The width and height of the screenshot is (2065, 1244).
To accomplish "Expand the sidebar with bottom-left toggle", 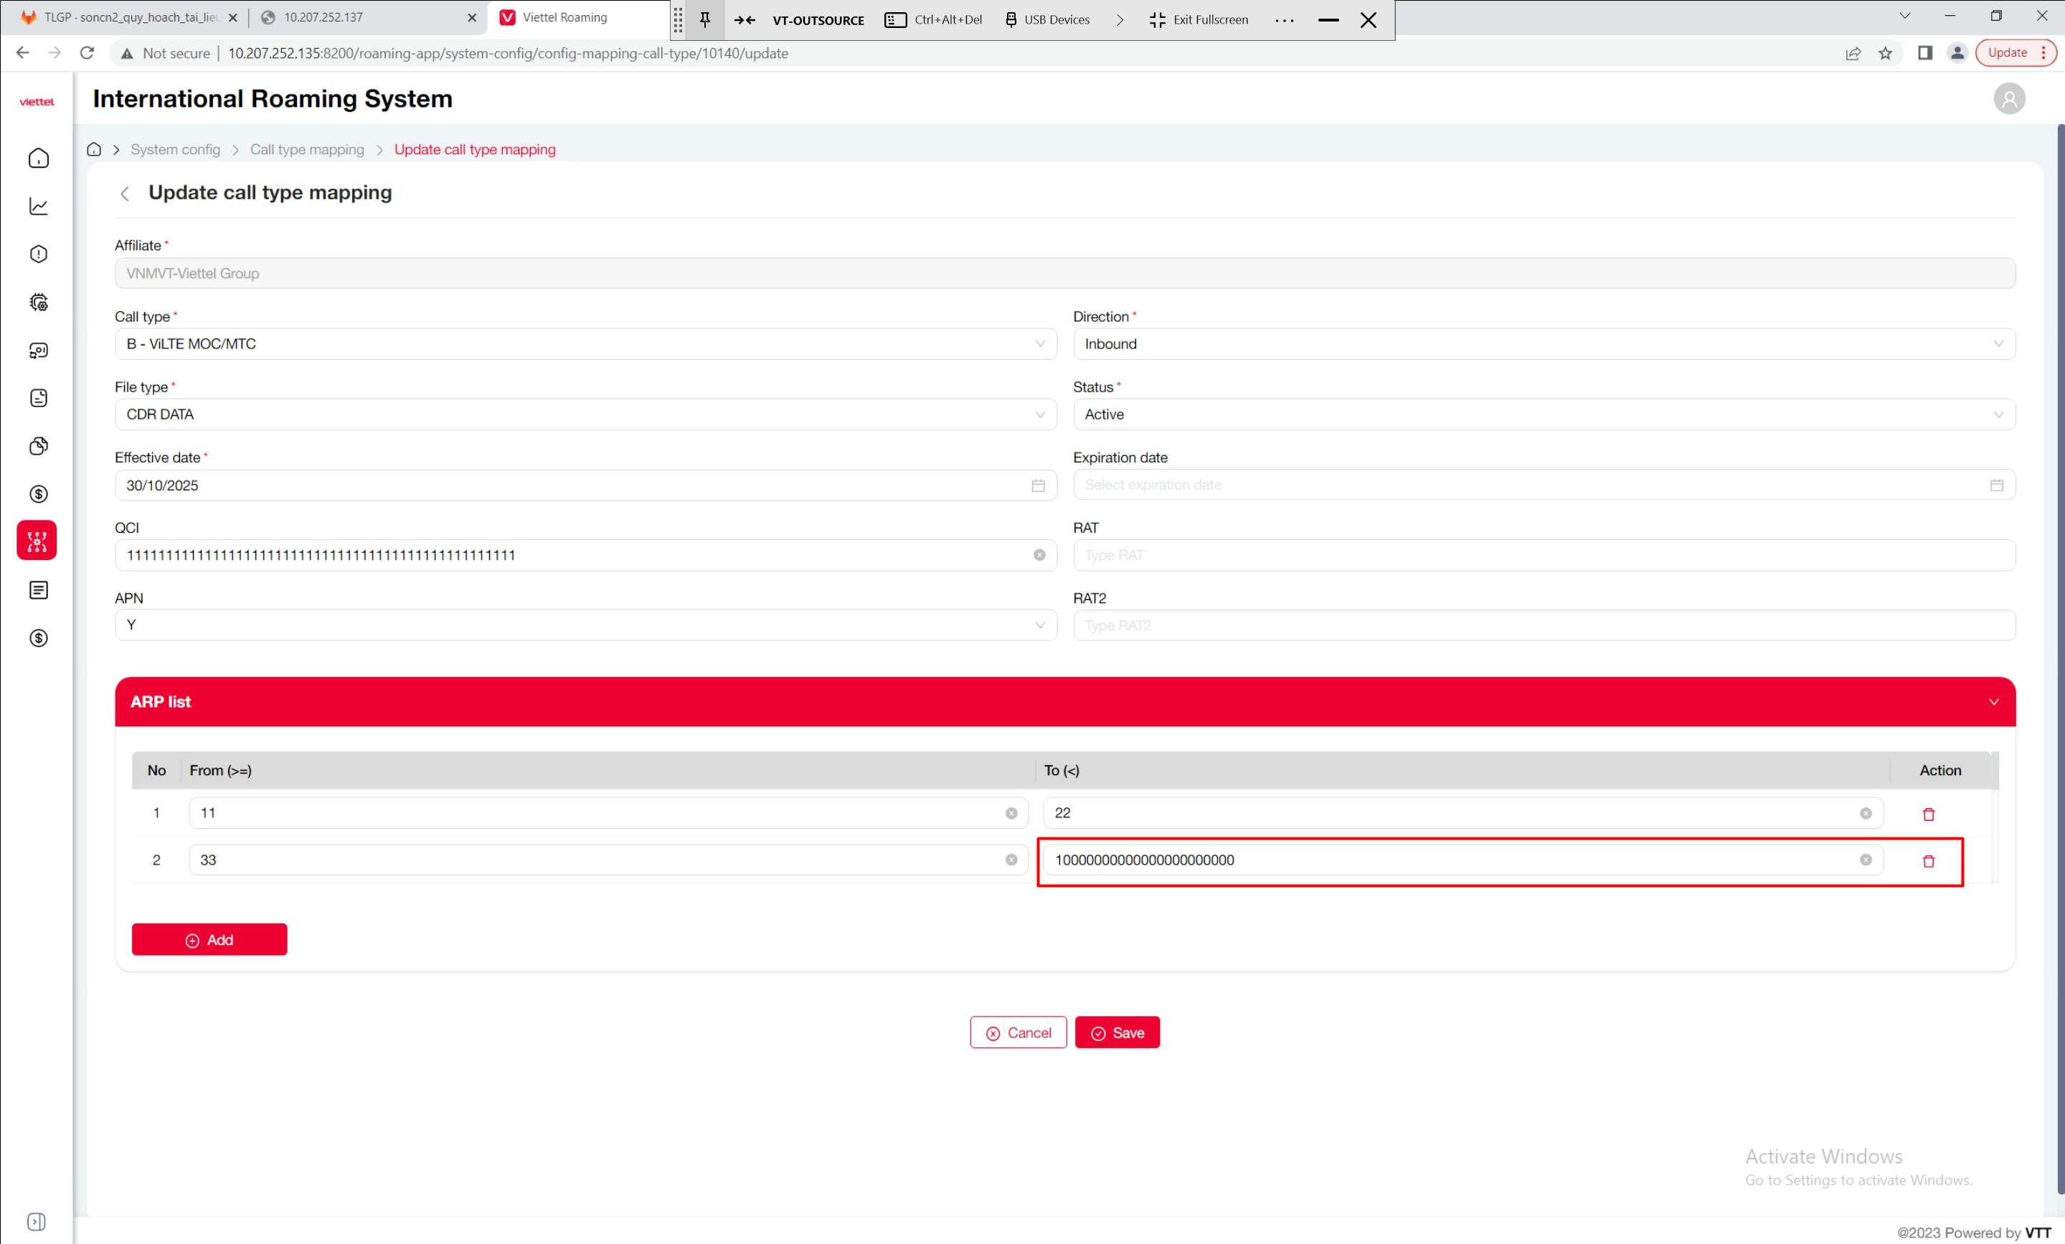I will point(36,1221).
